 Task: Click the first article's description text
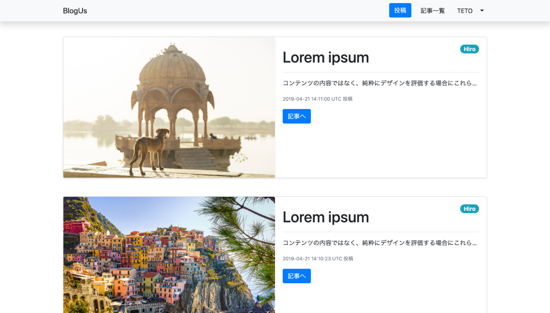(379, 83)
